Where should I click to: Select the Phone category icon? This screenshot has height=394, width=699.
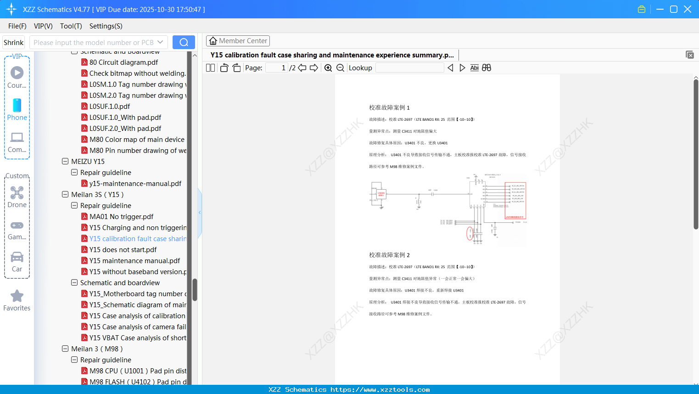click(x=17, y=110)
